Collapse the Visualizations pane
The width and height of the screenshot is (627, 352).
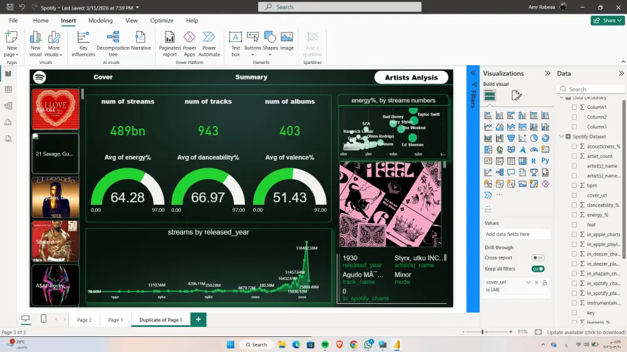[x=547, y=73]
